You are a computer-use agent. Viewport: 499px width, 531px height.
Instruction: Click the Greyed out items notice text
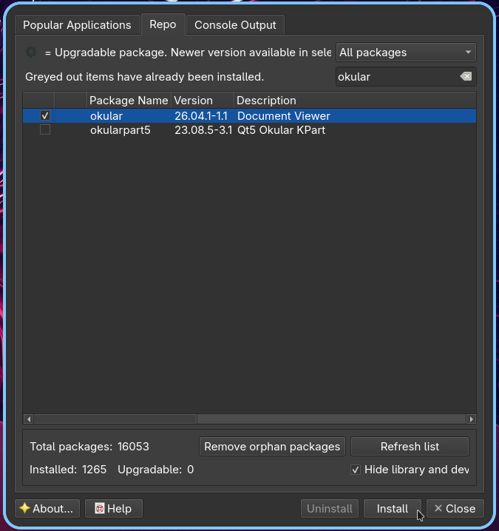coord(145,77)
